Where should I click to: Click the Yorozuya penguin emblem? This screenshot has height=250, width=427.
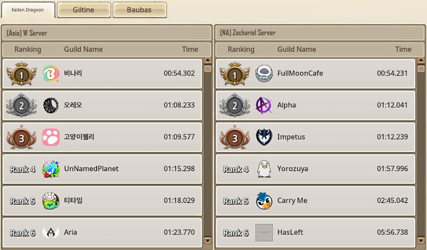[x=264, y=169]
